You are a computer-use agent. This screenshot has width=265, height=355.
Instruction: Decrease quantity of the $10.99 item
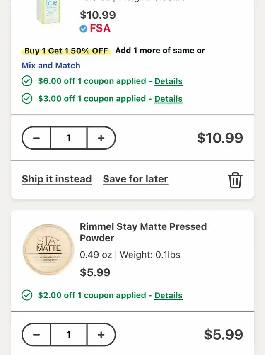36,138
